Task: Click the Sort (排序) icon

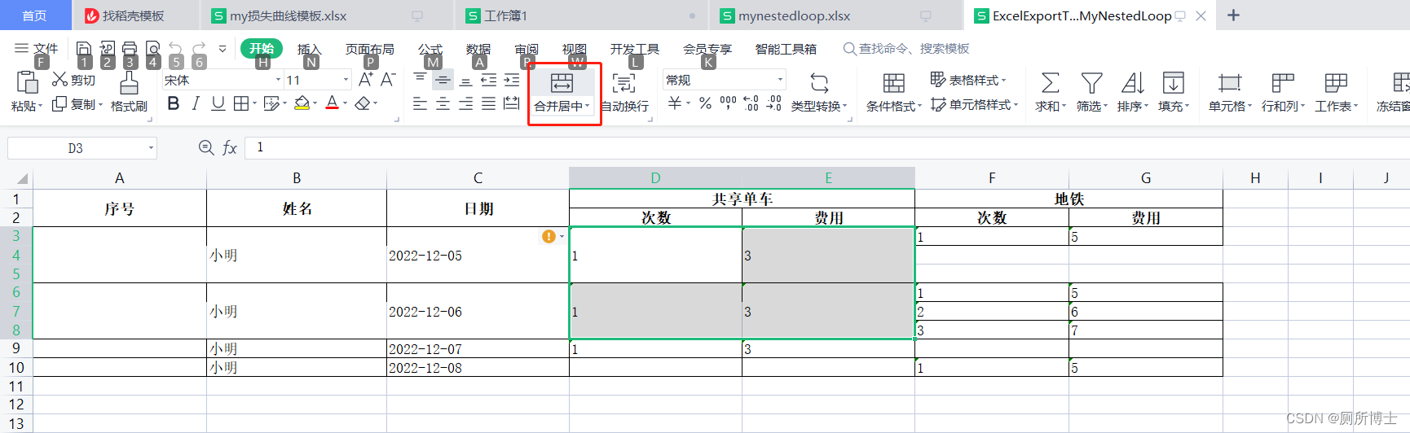Action: (x=1133, y=82)
